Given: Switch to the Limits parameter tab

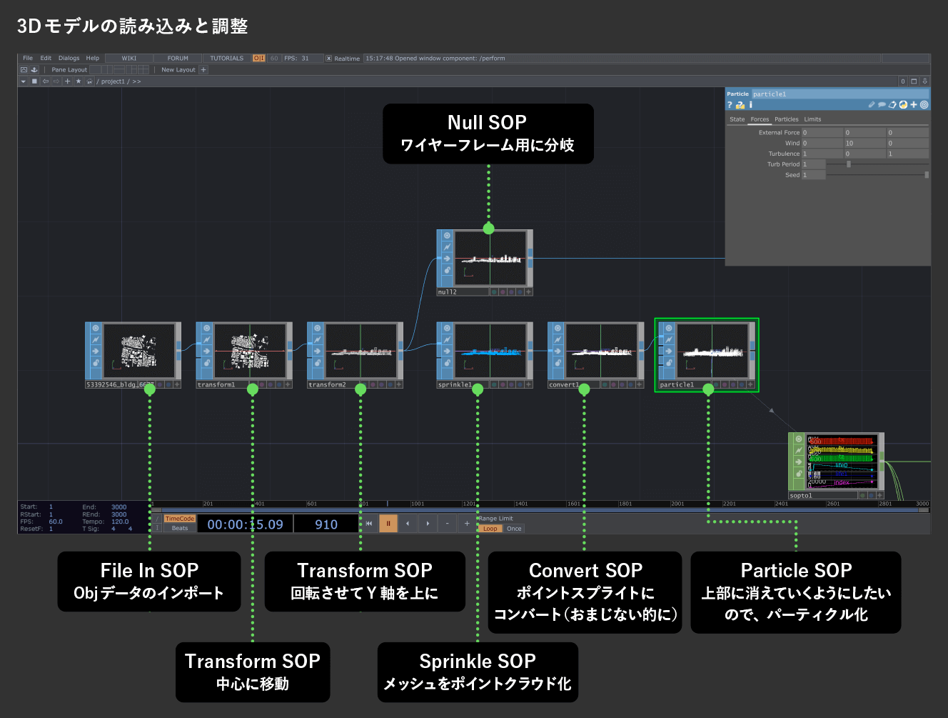Looking at the screenshot, I should click(x=812, y=119).
